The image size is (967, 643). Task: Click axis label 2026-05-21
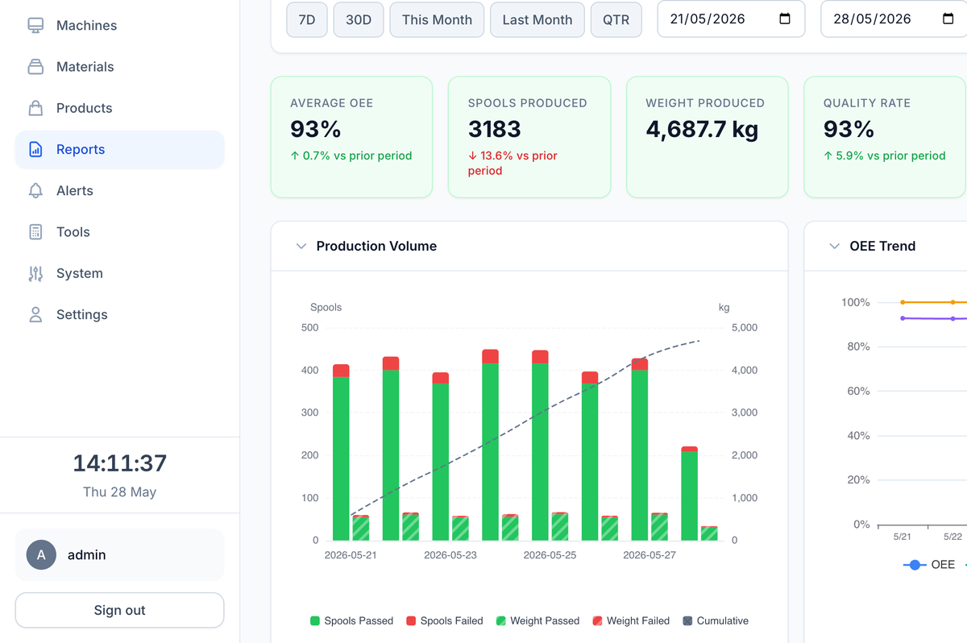tap(351, 555)
